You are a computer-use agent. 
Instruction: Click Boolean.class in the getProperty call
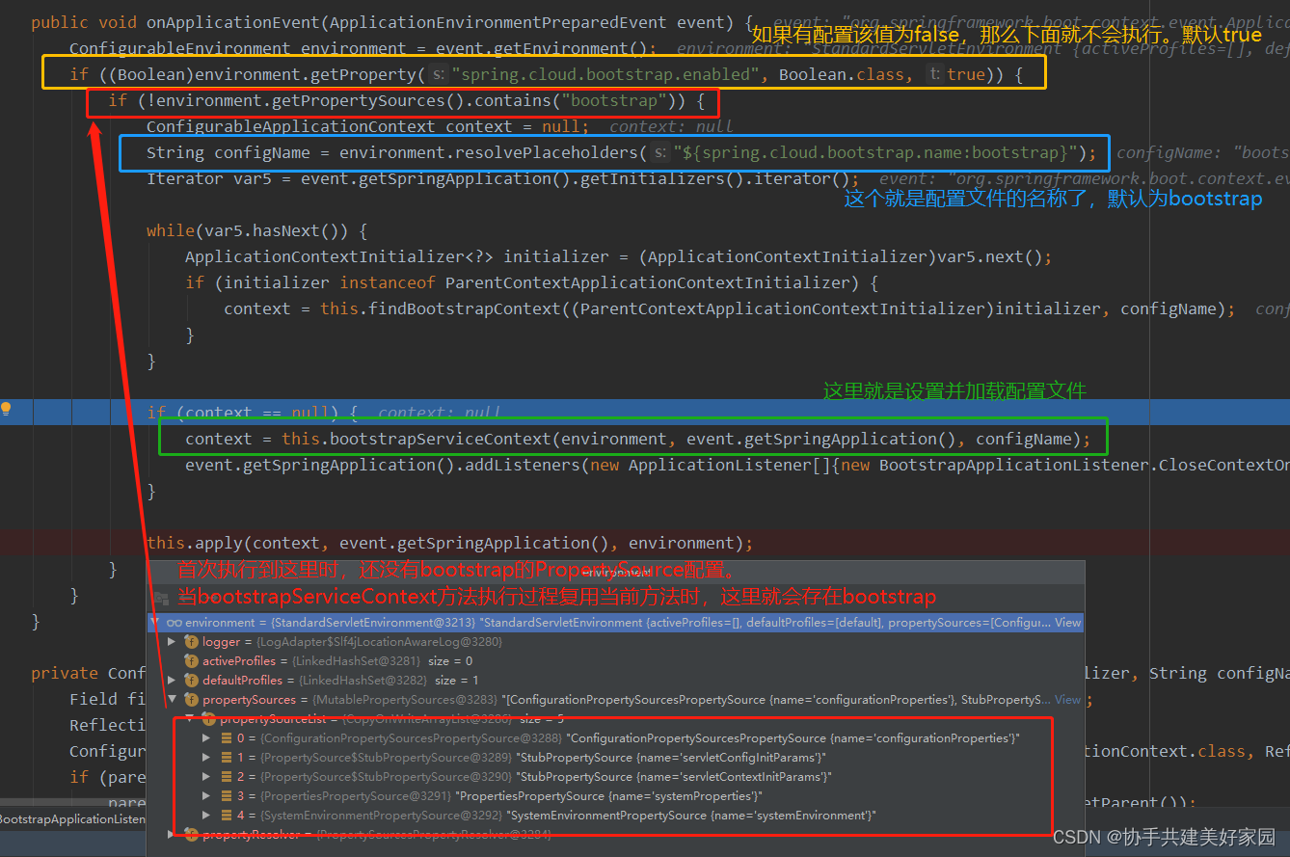point(842,74)
